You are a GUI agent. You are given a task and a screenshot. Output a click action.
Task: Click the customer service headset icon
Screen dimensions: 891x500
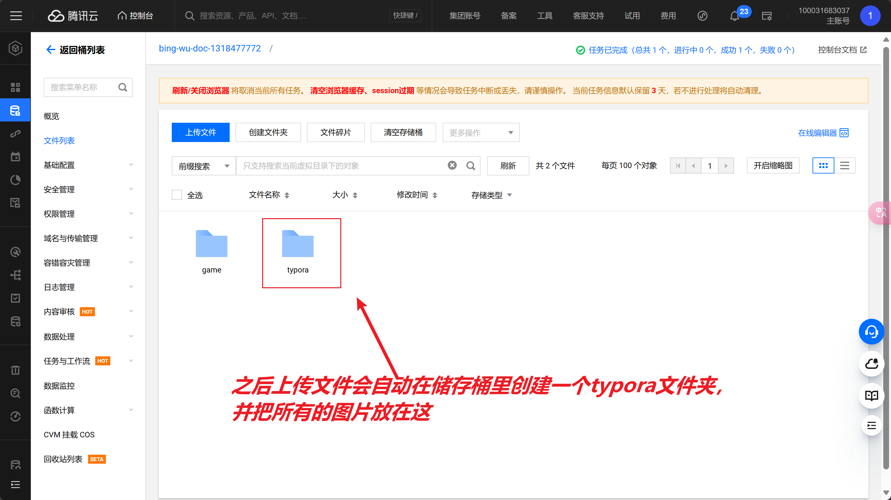point(871,332)
